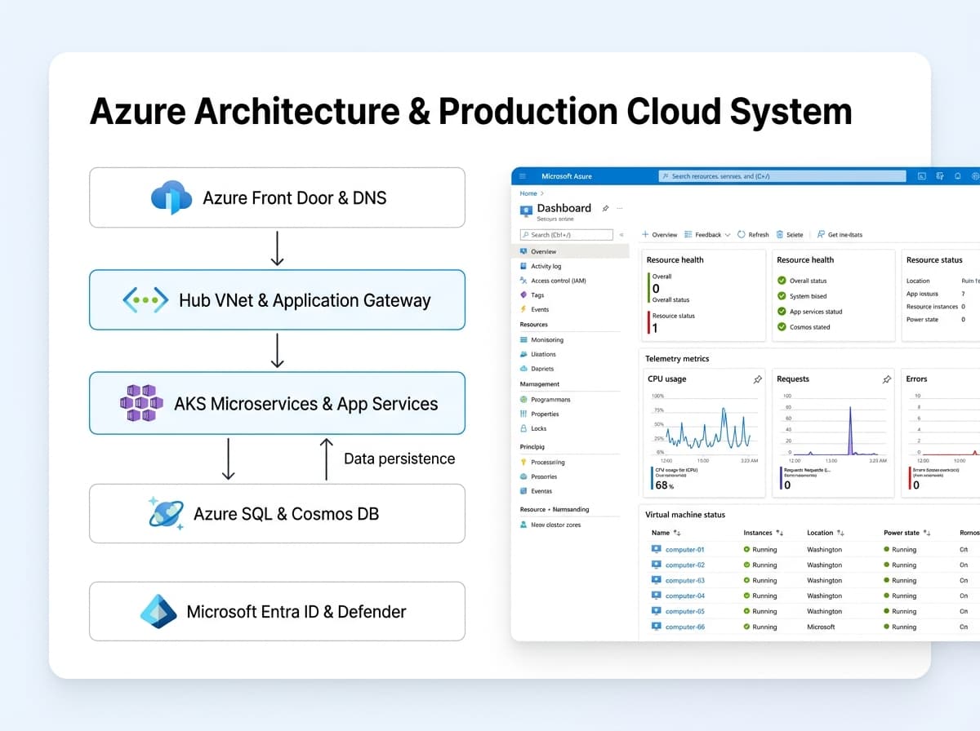Click the Azure Front Door & DNS box
The image size is (980, 731).
click(x=277, y=197)
